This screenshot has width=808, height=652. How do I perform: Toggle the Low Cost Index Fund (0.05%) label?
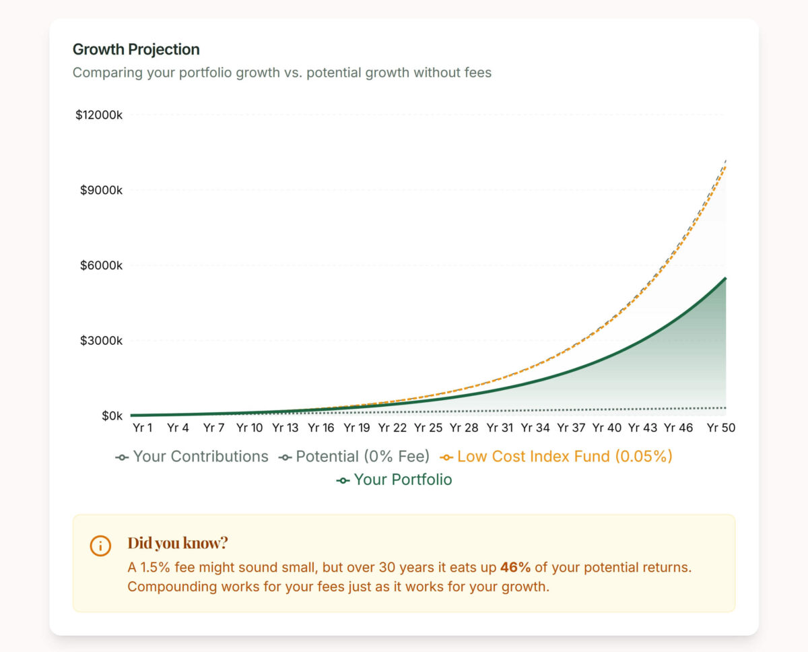click(565, 457)
